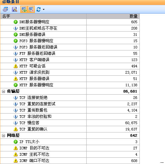
Task: Select the HTTP 客户端错误 row text
Action: click(x=34, y=60)
